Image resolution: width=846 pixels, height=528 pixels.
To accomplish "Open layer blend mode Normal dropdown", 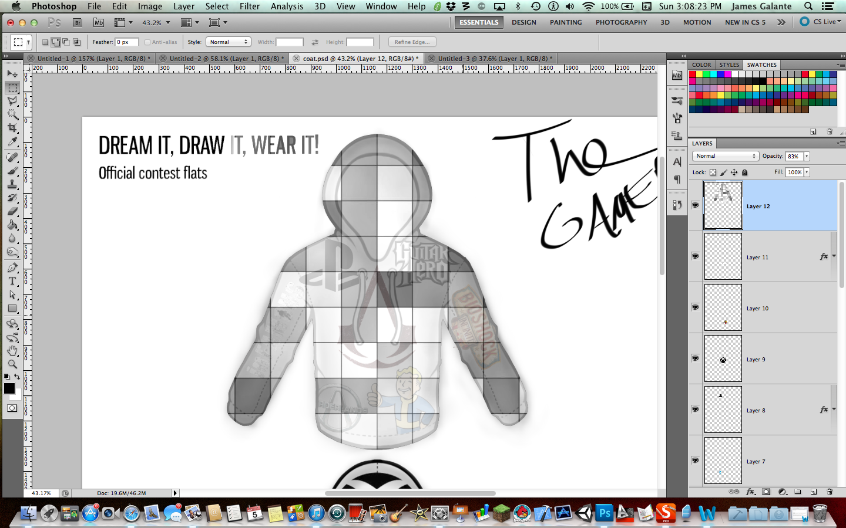I will click(726, 156).
